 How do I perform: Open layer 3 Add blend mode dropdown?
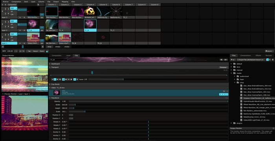pyautogui.click(x=14, y=8)
